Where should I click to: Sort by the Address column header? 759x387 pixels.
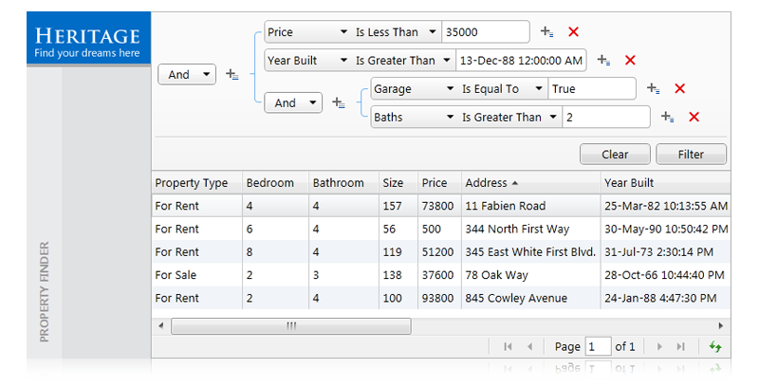point(531,183)
